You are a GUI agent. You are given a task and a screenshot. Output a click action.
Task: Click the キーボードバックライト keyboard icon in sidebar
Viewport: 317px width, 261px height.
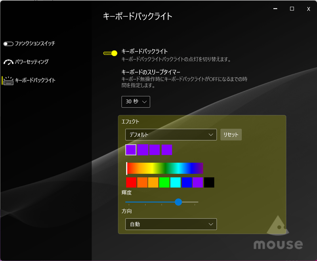click(8, 80)
